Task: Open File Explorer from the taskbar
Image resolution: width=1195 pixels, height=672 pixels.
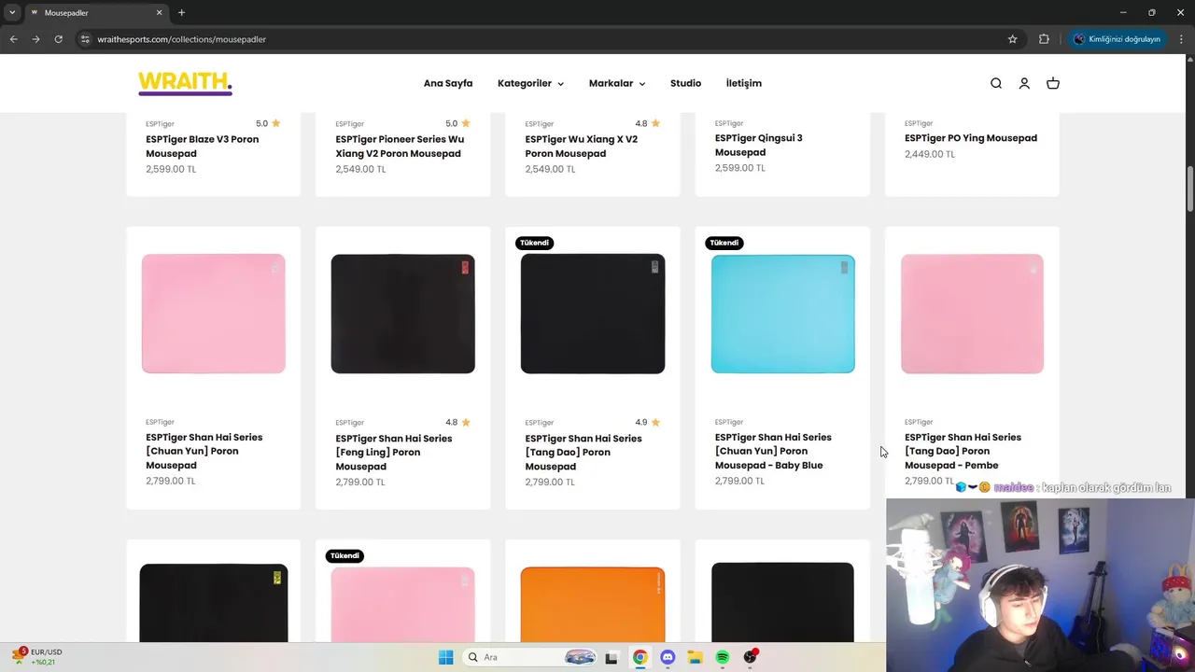Action: pyautogui.click(x=695, y=657)
